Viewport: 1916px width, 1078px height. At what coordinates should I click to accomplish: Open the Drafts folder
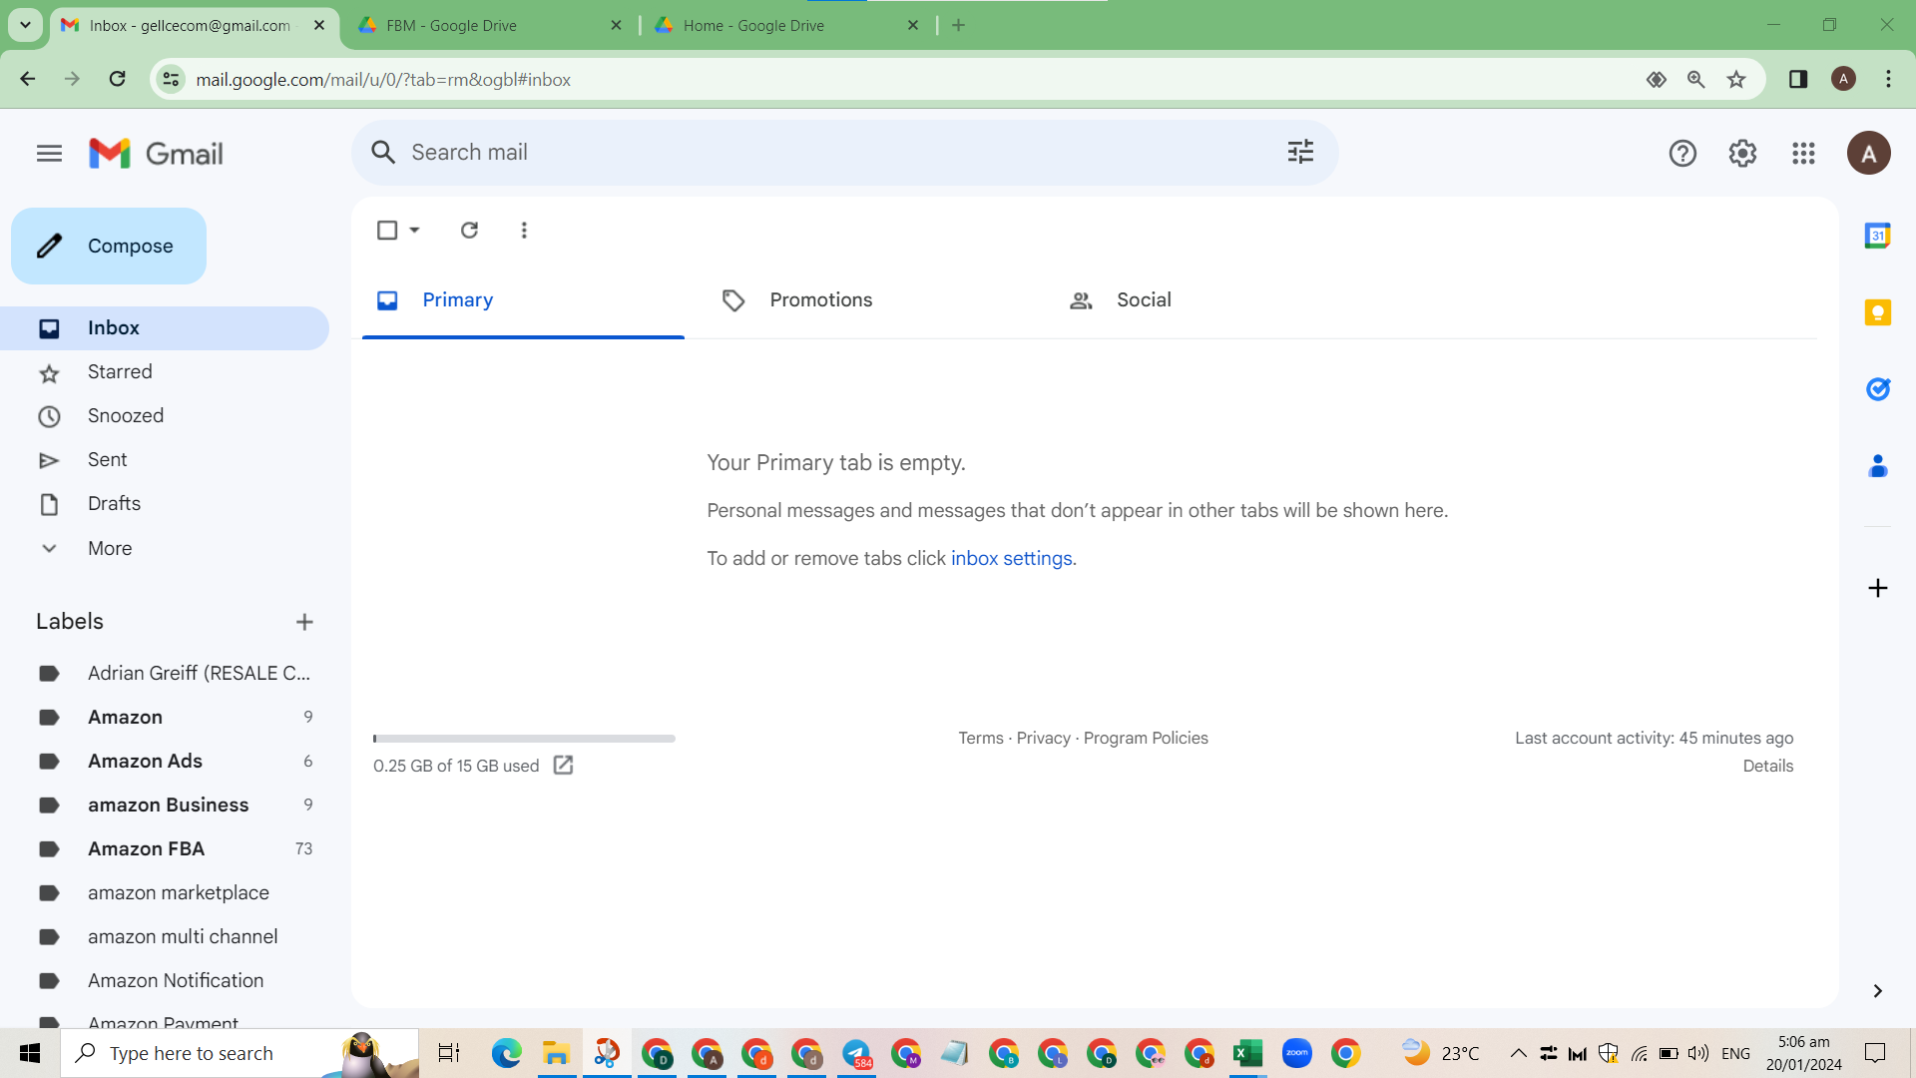pos(165,504)
